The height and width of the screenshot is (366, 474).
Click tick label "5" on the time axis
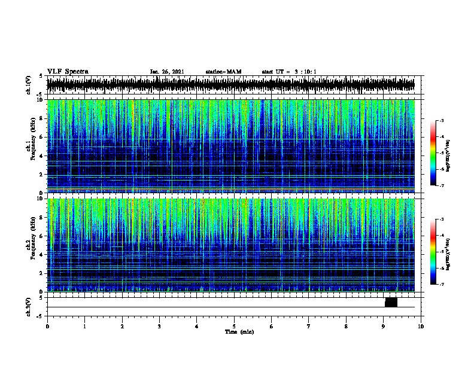[234, 327]
